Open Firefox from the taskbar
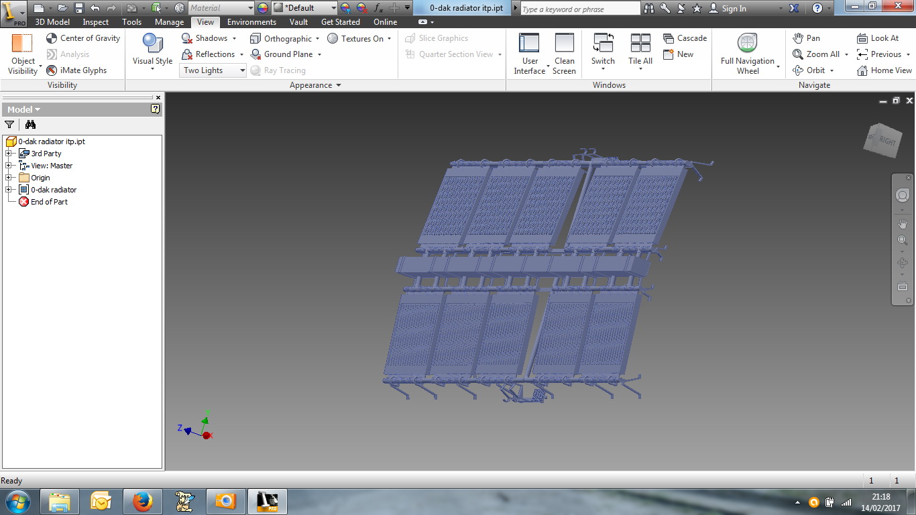The height and width of the screenshot is (515, 916). (142, 502)
